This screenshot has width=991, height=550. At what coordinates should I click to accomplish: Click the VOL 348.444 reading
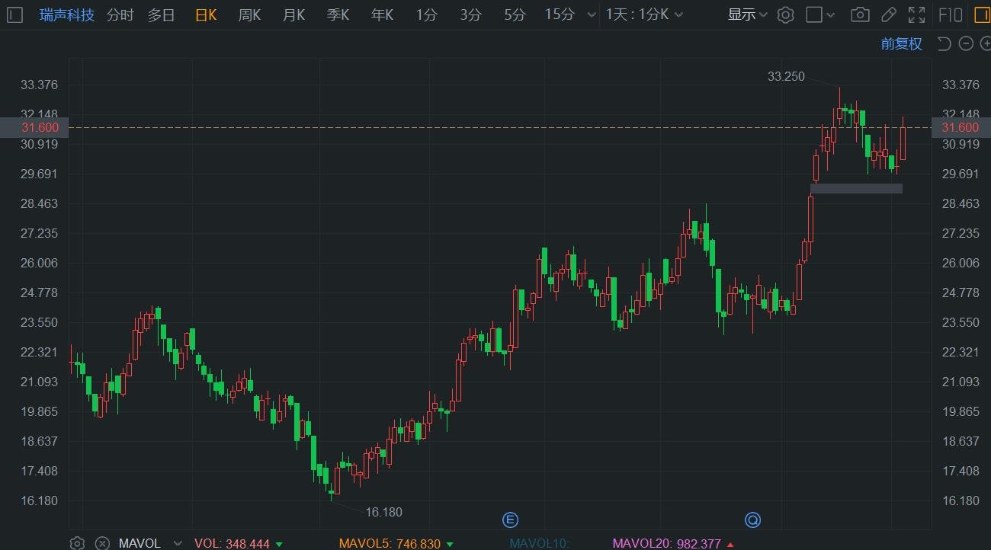(x=238, y=543)
